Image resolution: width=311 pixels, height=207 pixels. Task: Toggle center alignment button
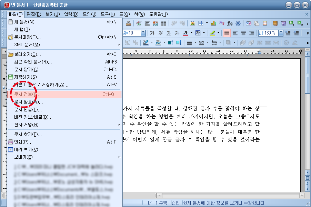point(243,33)
